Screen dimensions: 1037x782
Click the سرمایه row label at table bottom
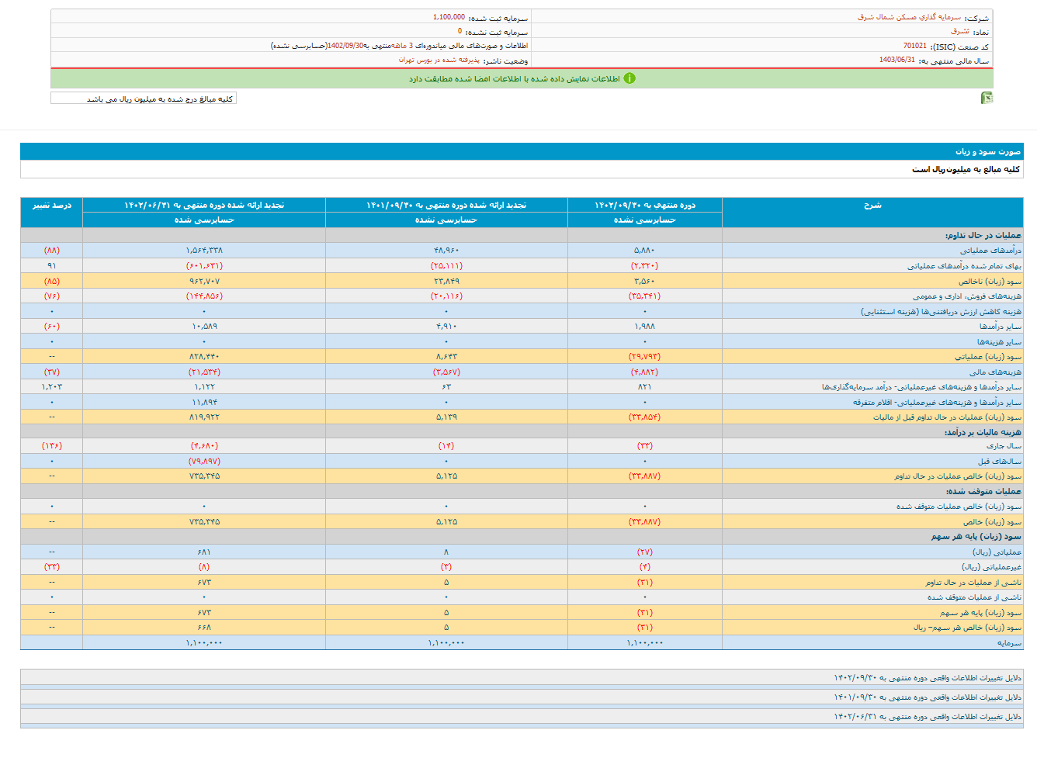point(1009,643)
